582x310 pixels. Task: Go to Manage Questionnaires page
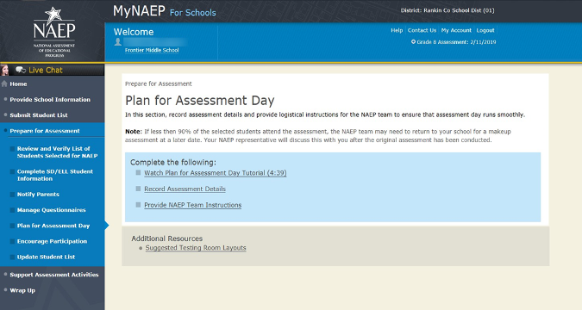(x=51, y=210)
